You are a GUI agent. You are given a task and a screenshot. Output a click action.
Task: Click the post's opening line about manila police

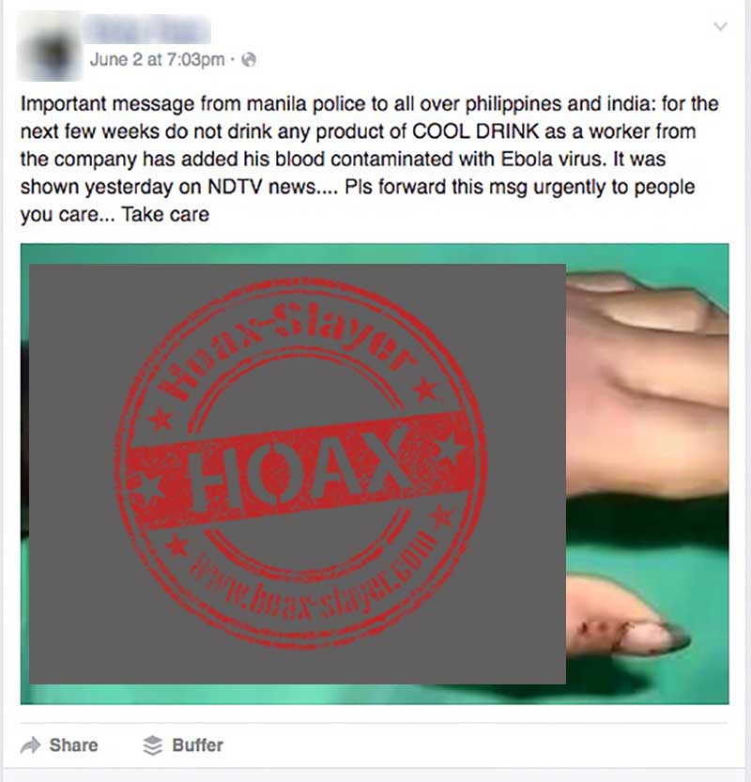(370, 104)
